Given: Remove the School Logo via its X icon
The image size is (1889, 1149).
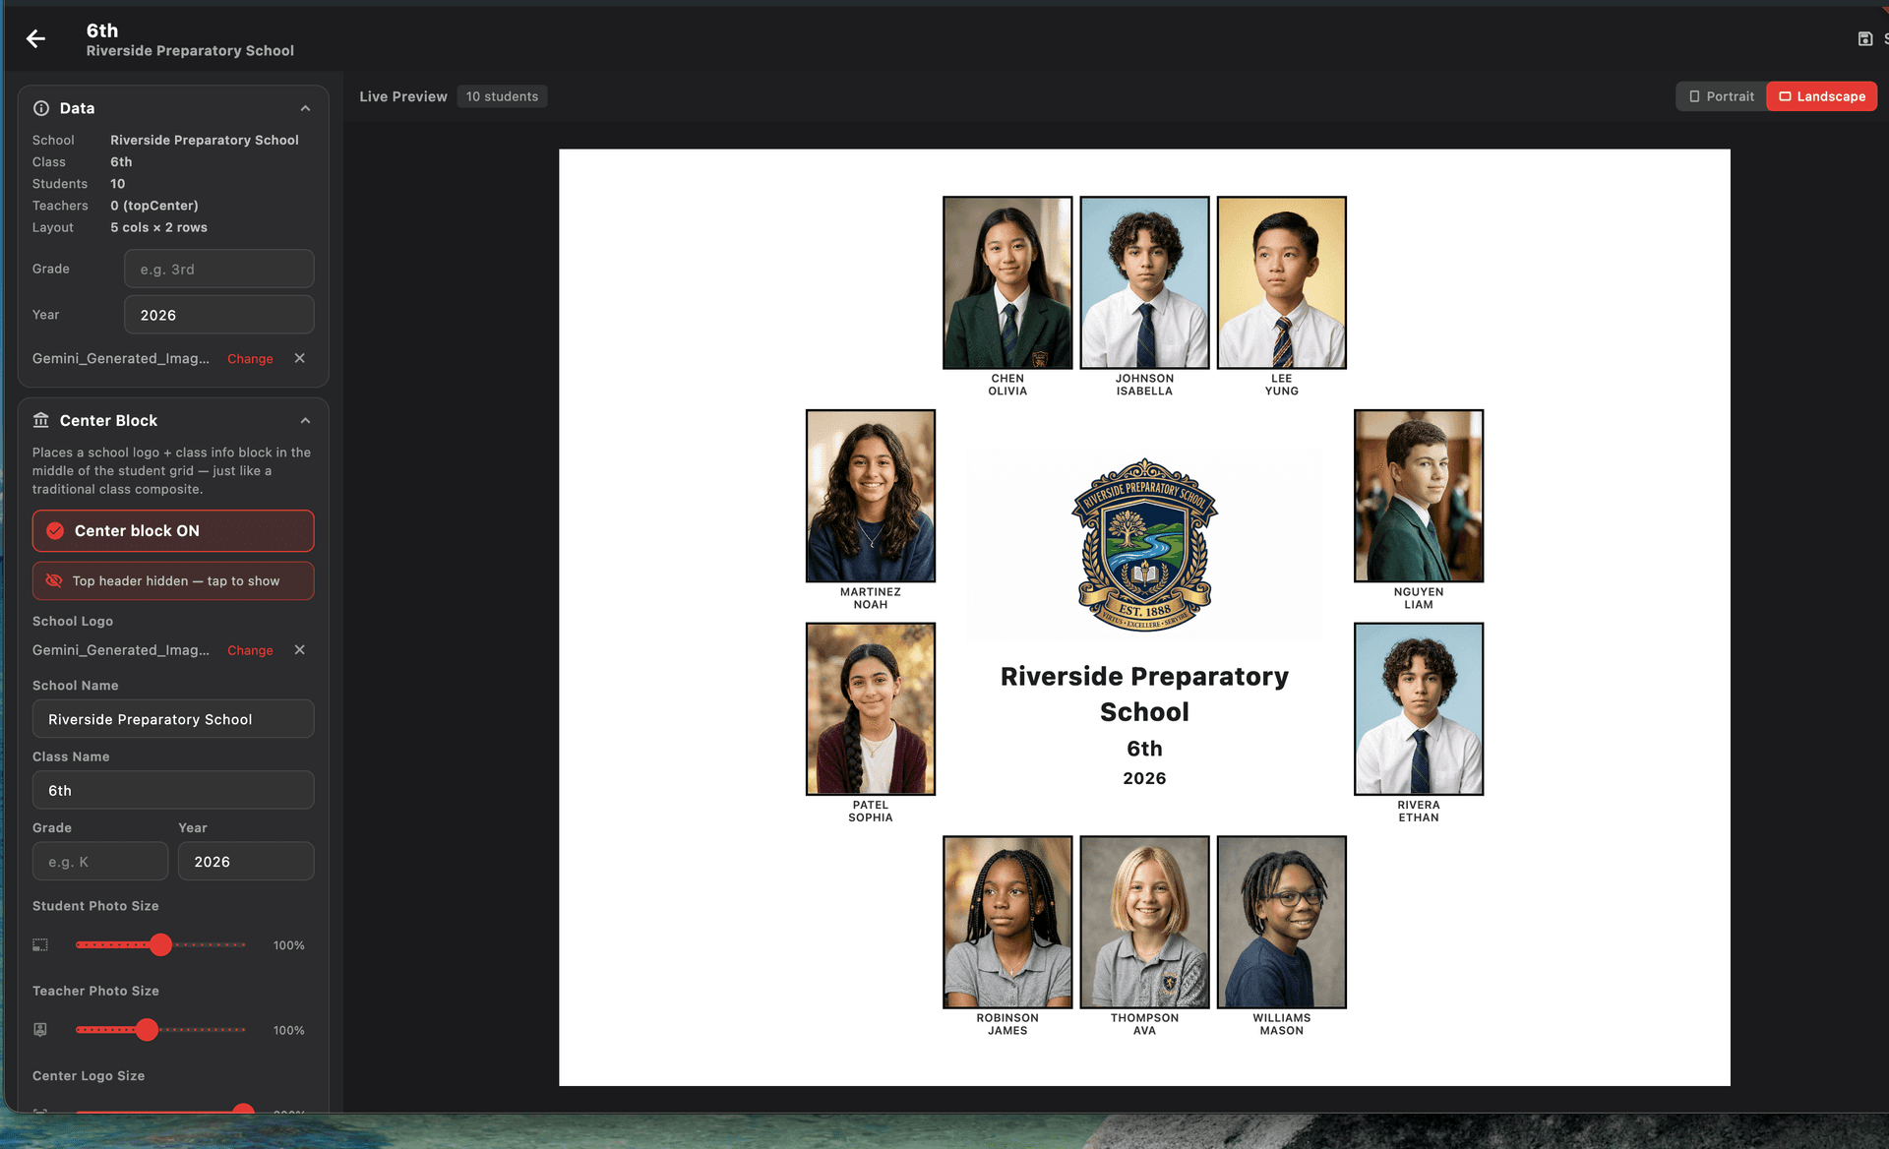Looking at the screenshot, I should click(300, 650).
